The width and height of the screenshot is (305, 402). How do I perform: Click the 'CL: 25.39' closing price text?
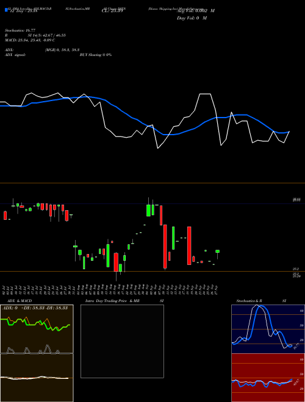tap(112, 11)
